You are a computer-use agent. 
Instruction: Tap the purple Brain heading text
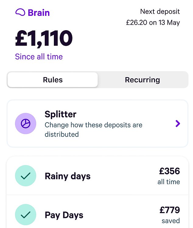click(39, 13)
